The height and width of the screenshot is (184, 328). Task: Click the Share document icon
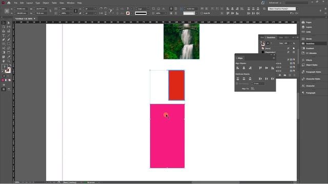tap(263, 3)
